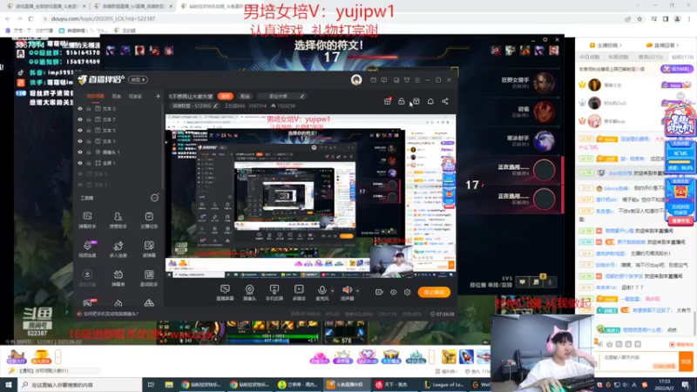Viewport: 697px width, 392px height.
Task: Open League of Legends taskbar item
Action: [443, 384]
